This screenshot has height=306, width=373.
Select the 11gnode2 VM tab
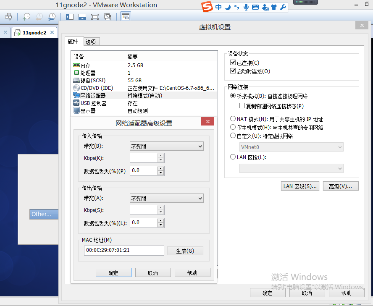(x=34, y=33)
